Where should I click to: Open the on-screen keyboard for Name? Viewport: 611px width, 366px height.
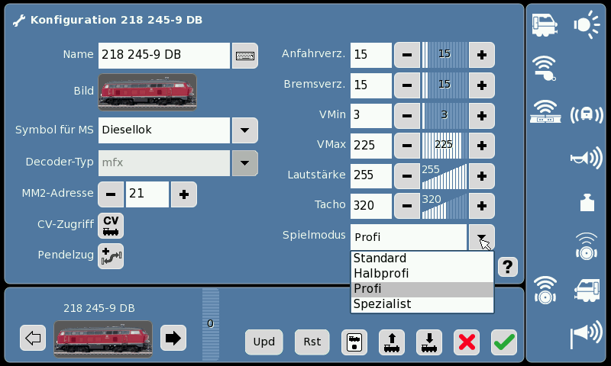(245, 56)
